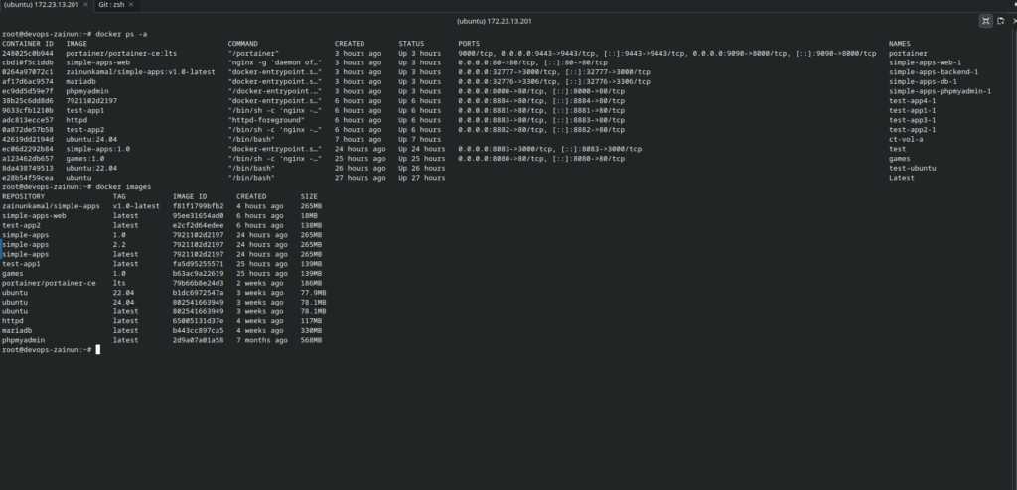Click the cursor at the last shell prompt
Screen dimensions: 1017x490
98,350
